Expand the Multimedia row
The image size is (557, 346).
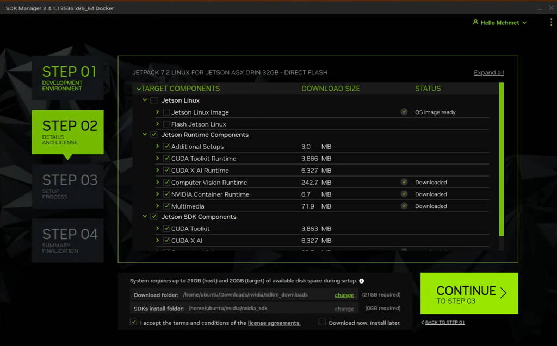pyautogui.click(x=157, y=206)
